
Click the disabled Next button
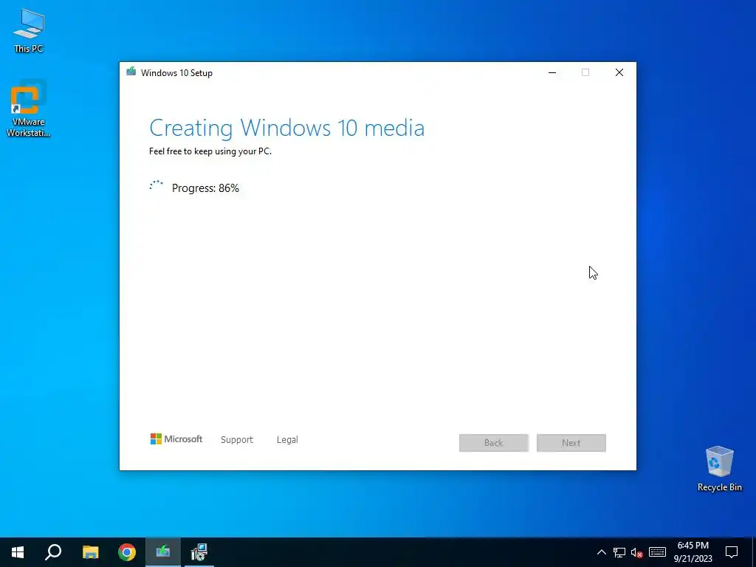[x=571, y=443]
